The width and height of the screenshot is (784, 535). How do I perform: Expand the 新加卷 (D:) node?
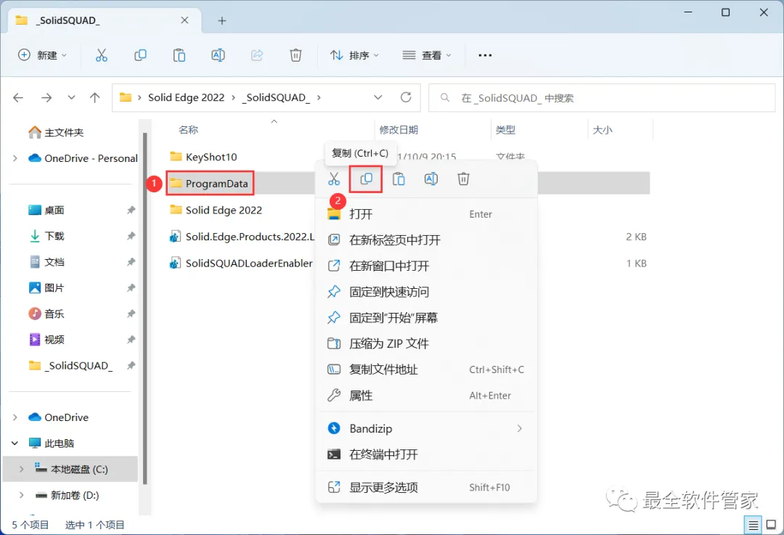pos(22,496)
